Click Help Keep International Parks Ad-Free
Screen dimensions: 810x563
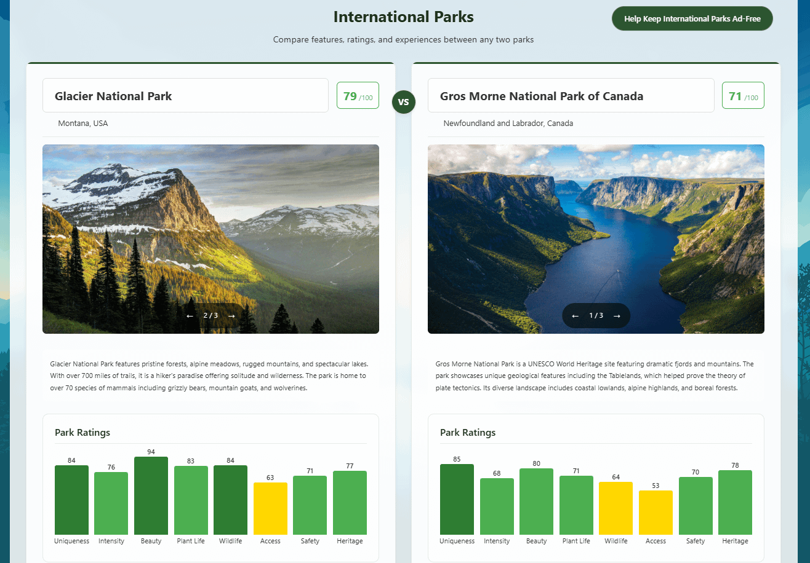tap(692, 18)
